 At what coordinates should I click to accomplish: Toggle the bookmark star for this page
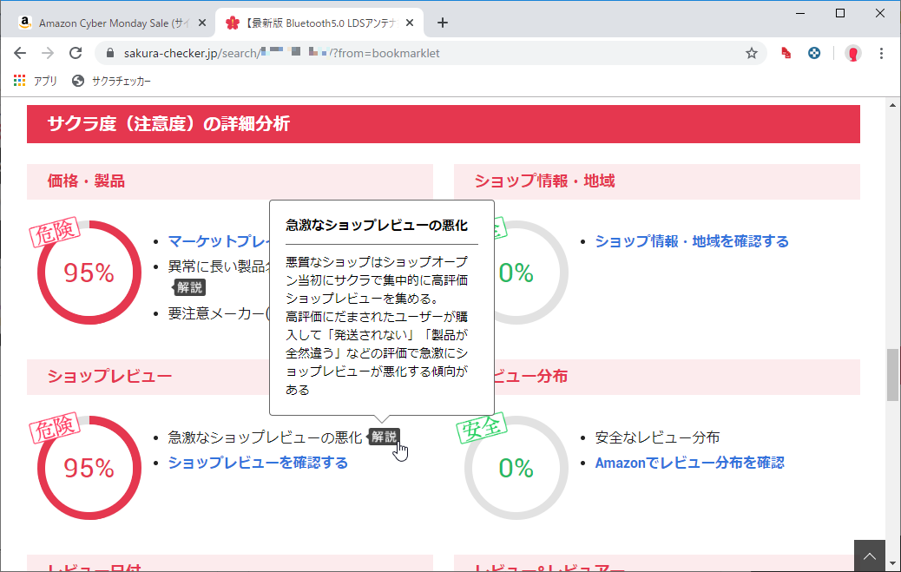pos(751,52)
